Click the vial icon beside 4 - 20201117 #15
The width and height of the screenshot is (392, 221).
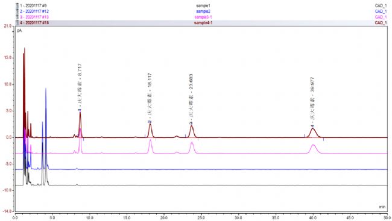(17, 23)
